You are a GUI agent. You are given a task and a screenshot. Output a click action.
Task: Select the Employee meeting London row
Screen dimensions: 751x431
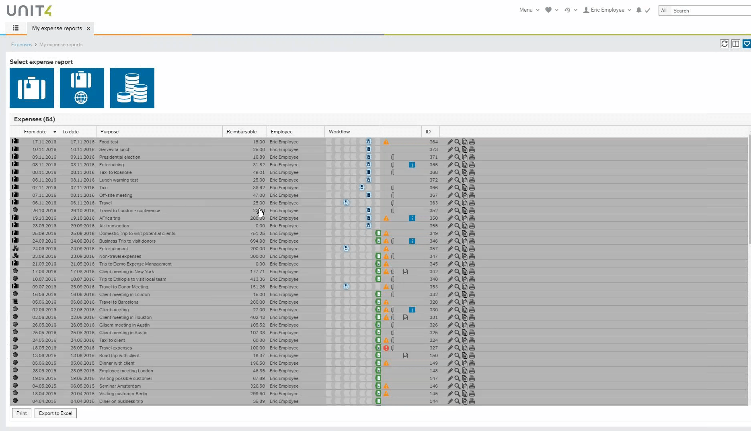point(379,371)
